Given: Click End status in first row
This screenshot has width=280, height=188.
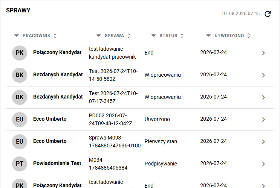Looking at the screenshot, I should [149, 53].
